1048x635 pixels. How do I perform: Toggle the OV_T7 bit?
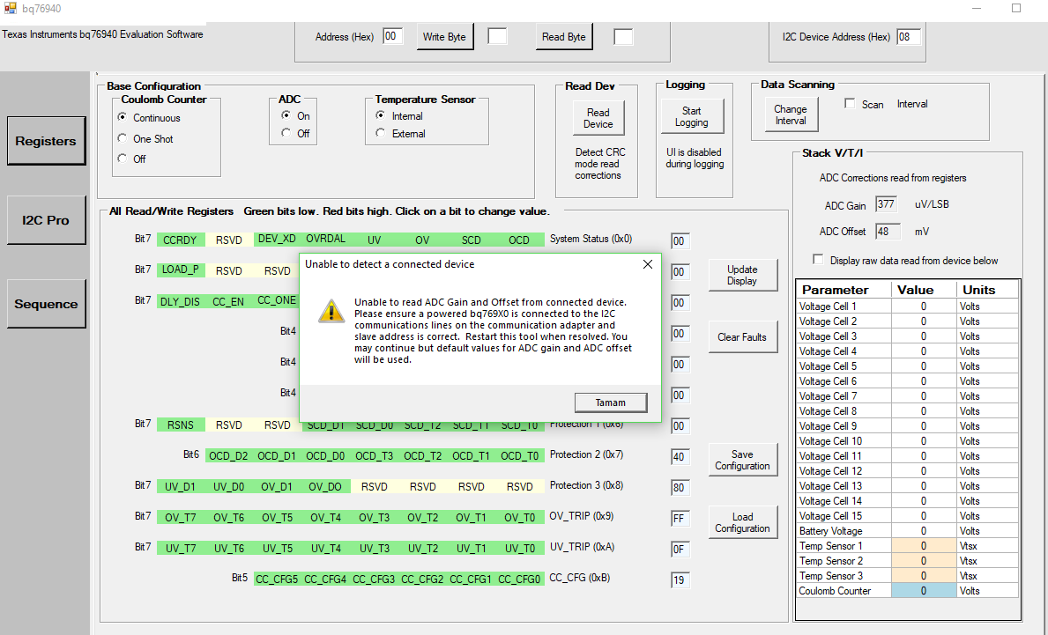[181, 518]
